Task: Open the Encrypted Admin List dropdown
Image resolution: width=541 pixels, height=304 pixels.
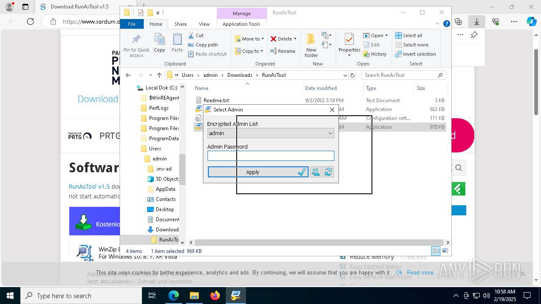Action: click(x=270, y=133)
